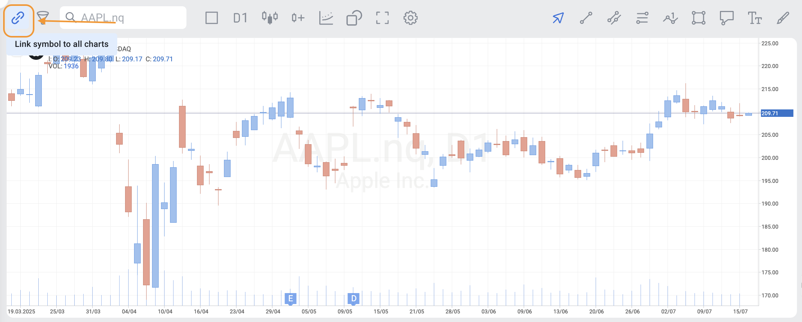Viewport: 802px width, 322px height.
Task: Toggle fullscreen mode icon
Action: (382, 18)
